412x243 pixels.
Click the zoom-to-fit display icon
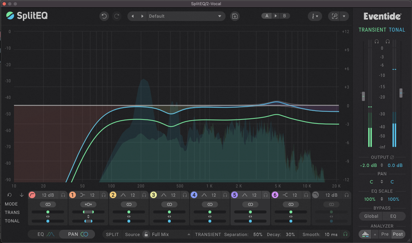coord(334,16)
